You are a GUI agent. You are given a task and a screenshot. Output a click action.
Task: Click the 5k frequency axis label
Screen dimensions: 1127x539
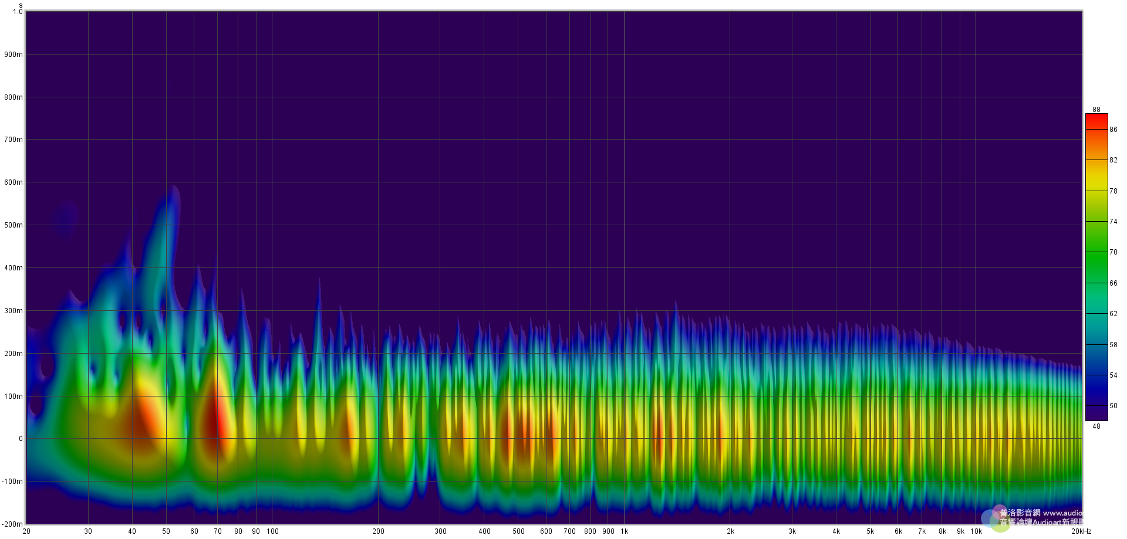870,531
